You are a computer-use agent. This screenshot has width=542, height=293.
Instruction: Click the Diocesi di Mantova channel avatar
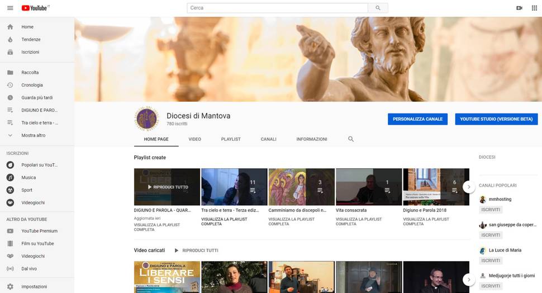pyautogui.click(x=147, y=119)
